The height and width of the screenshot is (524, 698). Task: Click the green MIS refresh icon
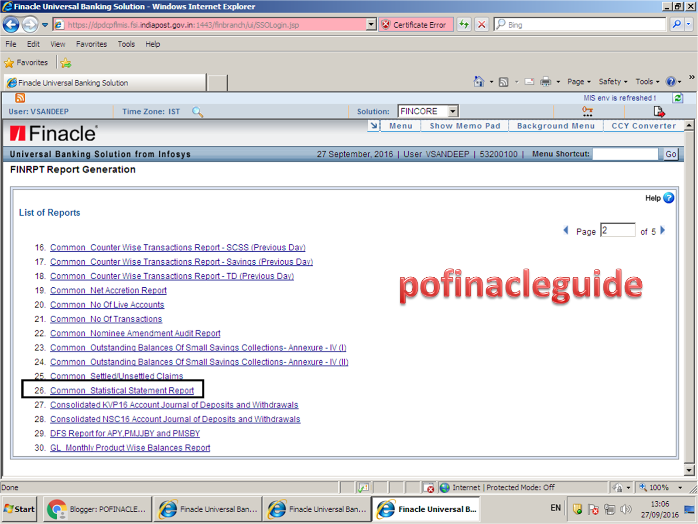677,98
